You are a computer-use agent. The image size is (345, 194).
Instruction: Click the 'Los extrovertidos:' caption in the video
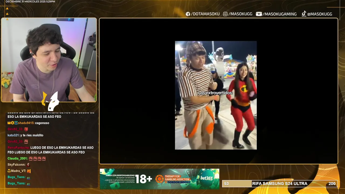tap(215, 93)
